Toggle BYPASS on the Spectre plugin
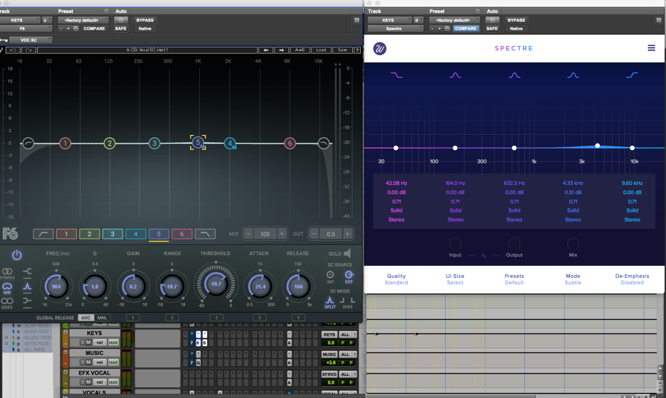Image resolution: width=666 pixels, height=398 pixels. [x=516, y=20]
